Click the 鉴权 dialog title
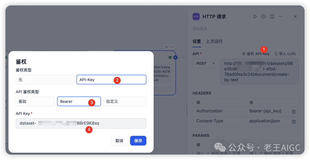Image resolution: width=310 pixels, height=160 pixels. [21, 62]
